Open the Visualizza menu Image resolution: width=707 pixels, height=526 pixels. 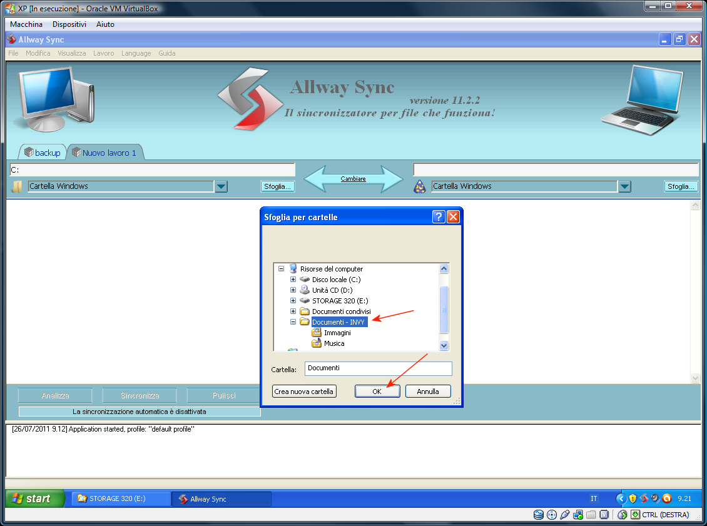(72, 53)
